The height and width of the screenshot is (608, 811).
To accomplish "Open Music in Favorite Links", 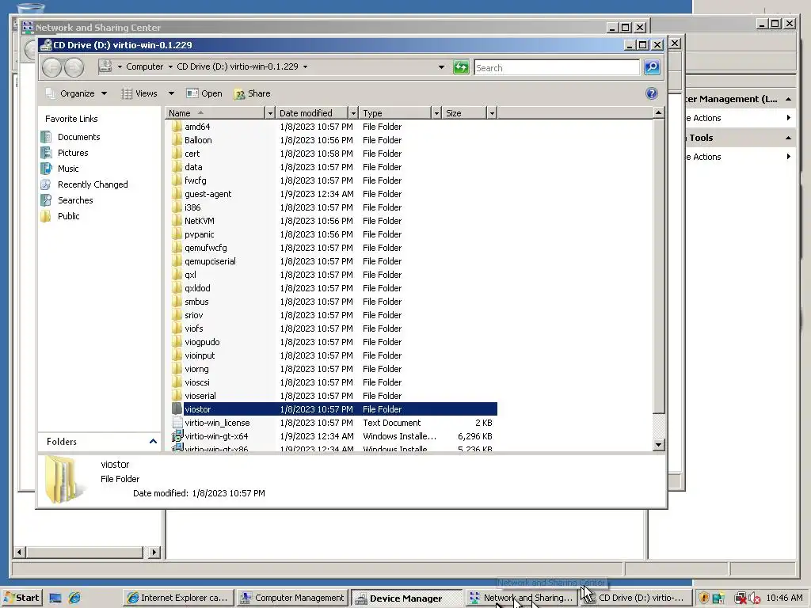I will click(68, 169).
